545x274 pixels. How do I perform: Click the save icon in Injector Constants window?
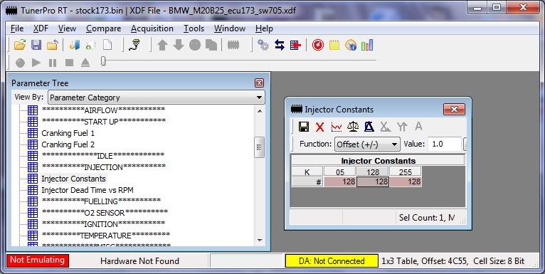pos(304,127)
